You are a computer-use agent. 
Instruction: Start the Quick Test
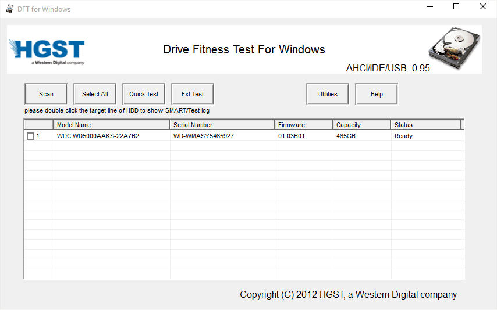tap(144, 94)
